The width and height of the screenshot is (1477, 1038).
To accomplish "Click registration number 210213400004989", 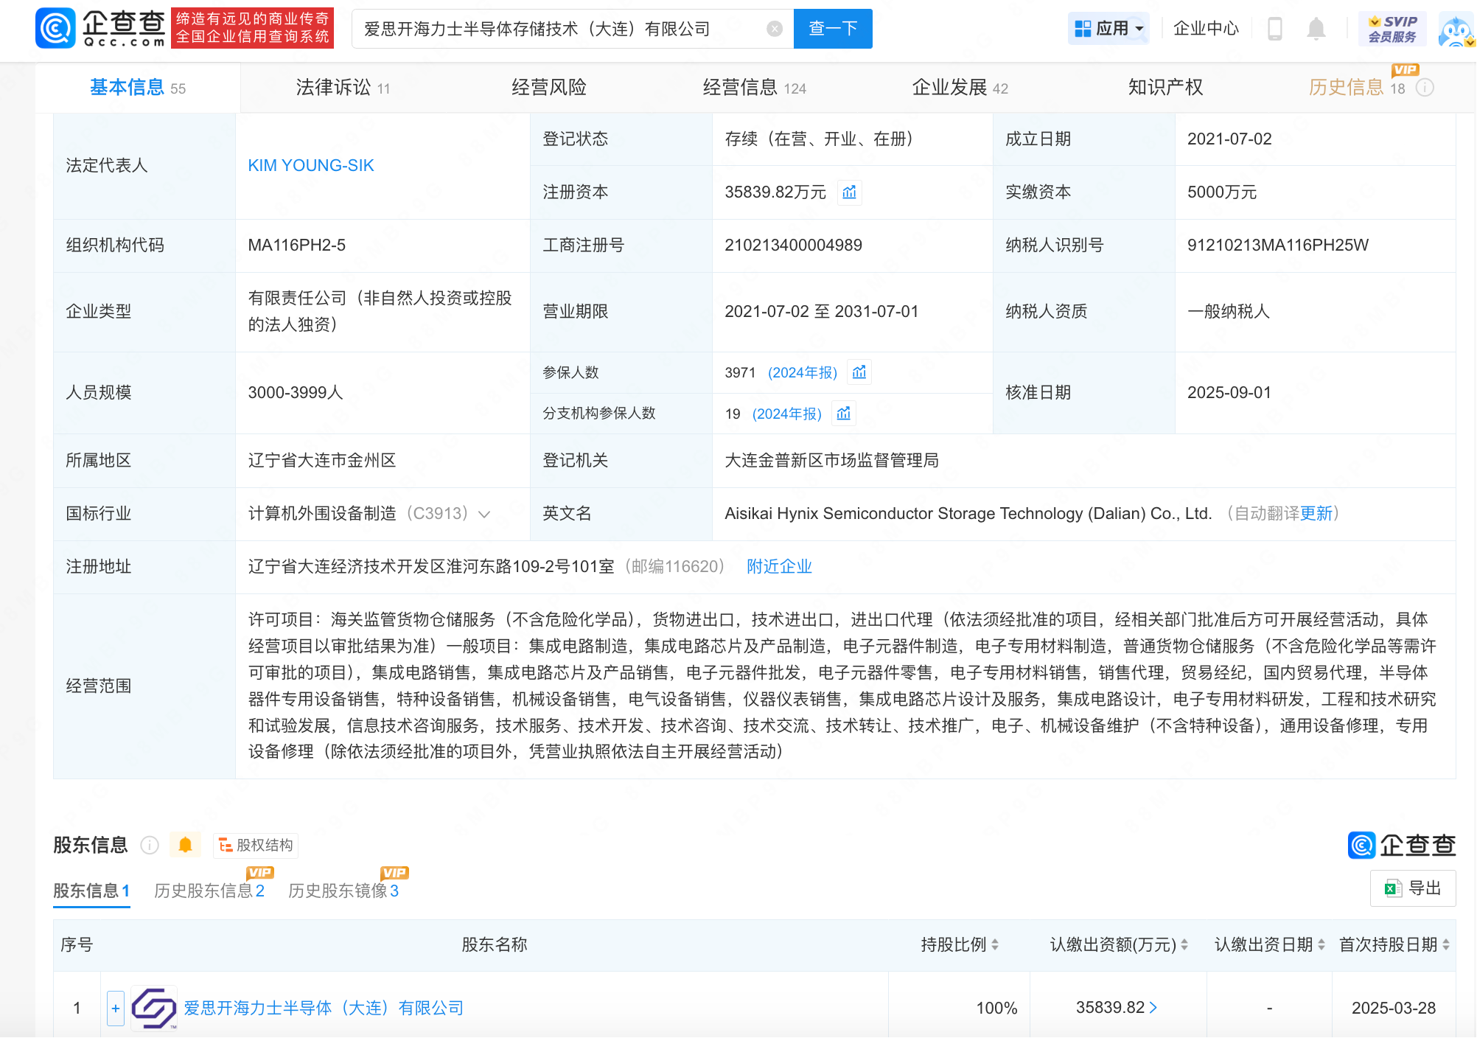I will (x=793, y=245).
